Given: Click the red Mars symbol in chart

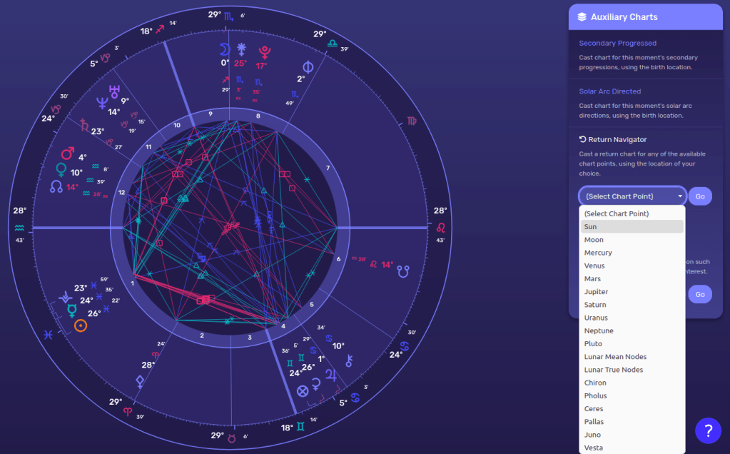Looking at the screenshot, I should coord(67,153).
